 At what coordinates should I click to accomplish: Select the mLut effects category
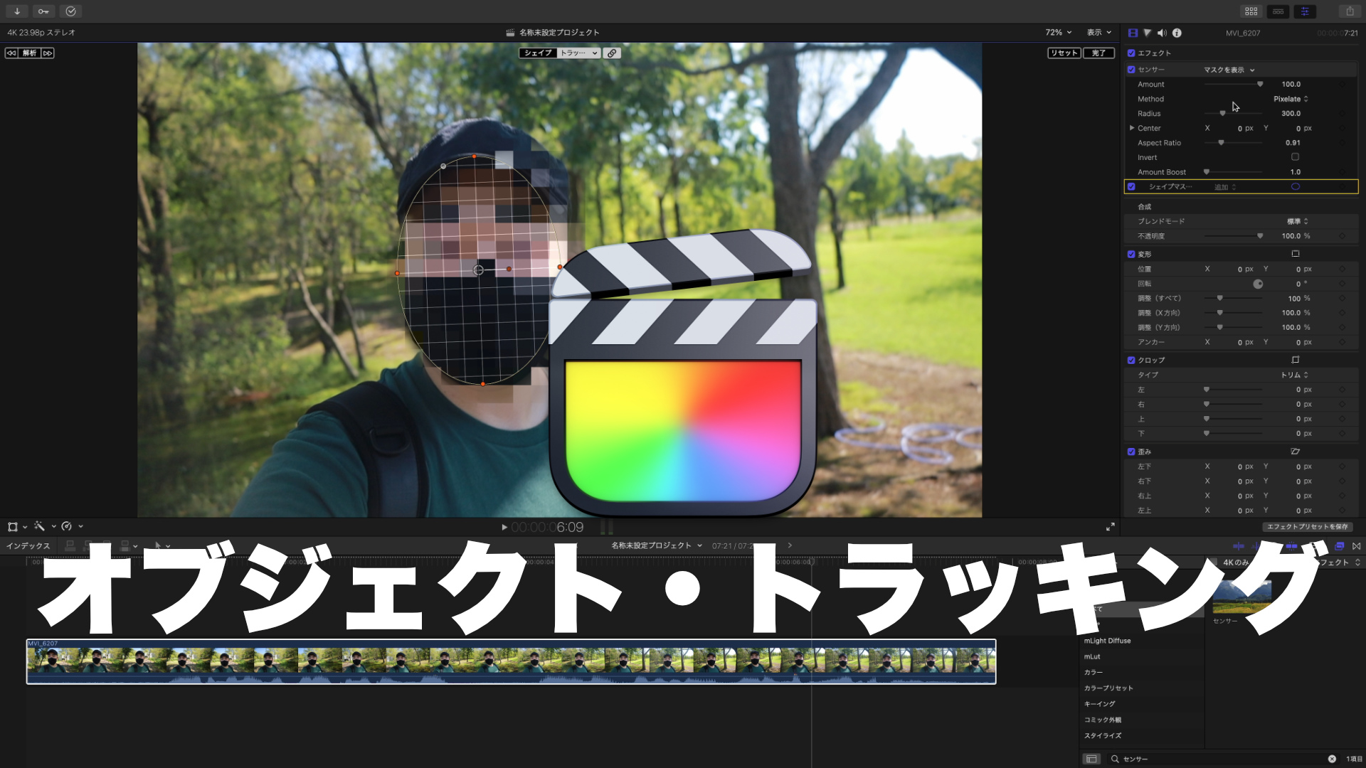coord(1092,657)
